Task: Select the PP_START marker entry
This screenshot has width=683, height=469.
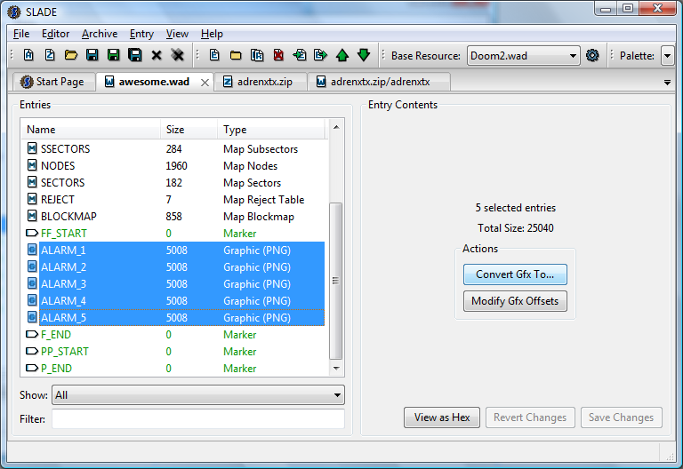Action: coord(173,352)
